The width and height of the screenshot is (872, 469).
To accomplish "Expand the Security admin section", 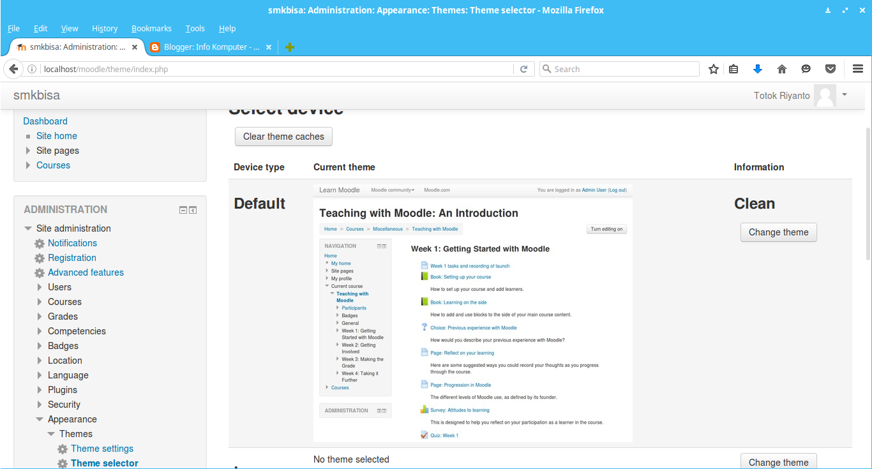I will tap(40, 405).
